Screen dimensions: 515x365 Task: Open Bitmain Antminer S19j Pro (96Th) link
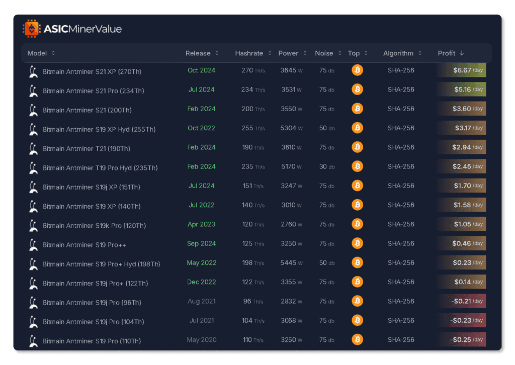[92, 303]
